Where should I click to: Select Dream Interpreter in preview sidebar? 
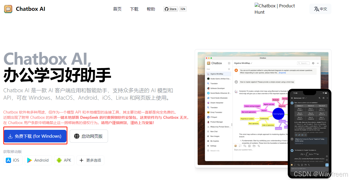(x=219, y=103)
